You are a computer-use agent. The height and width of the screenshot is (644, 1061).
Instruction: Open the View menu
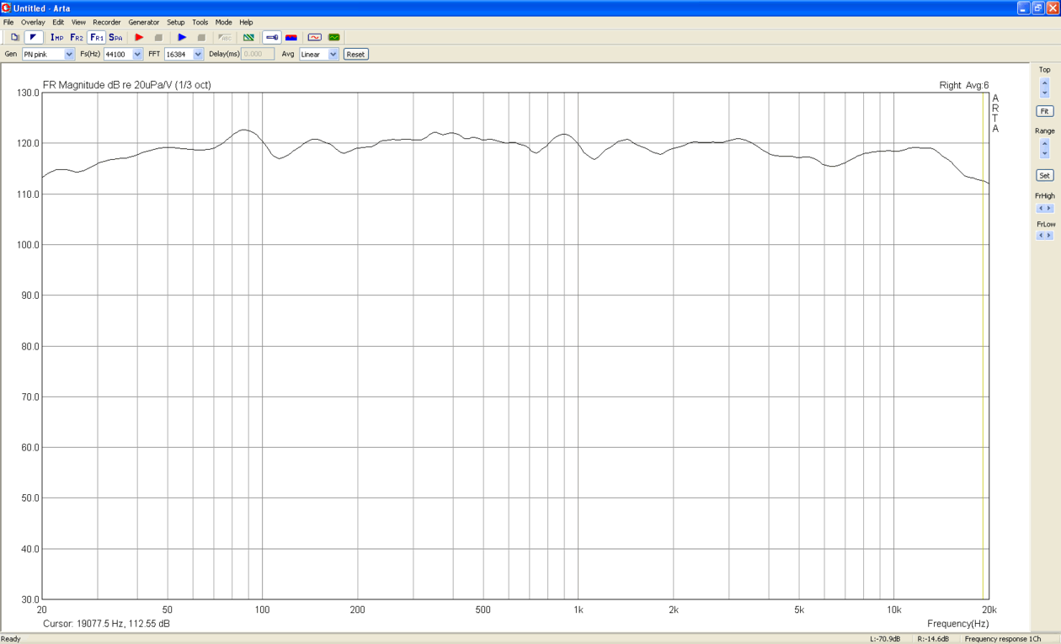(78, 23)
